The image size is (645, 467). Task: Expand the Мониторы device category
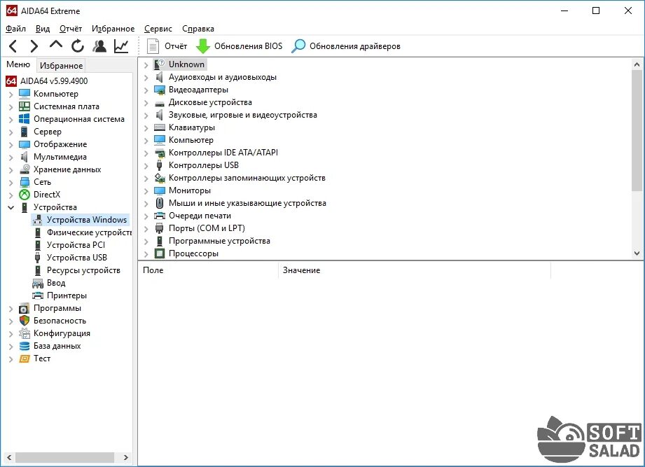pos(146,190)
